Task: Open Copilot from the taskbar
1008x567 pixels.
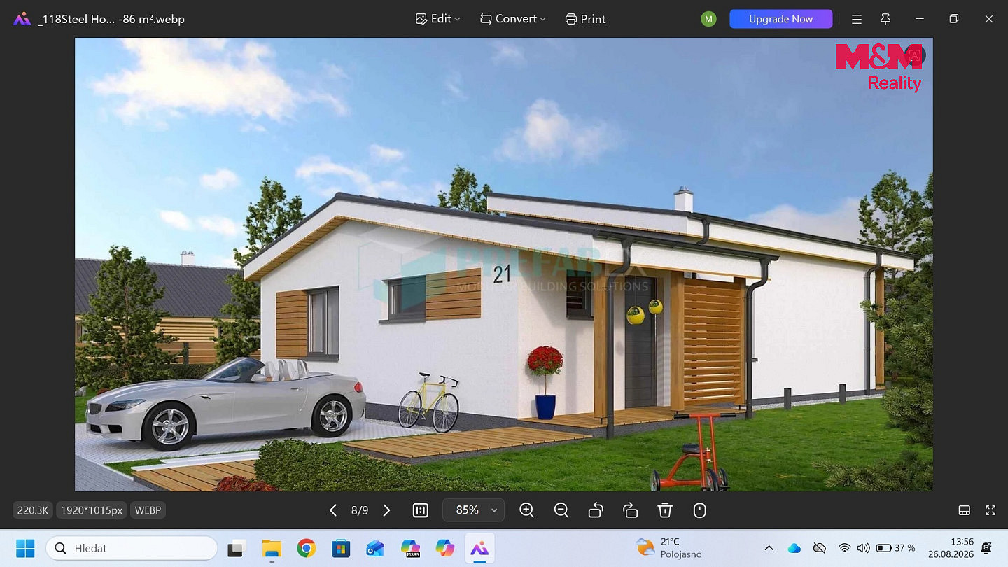Action: 445,548
